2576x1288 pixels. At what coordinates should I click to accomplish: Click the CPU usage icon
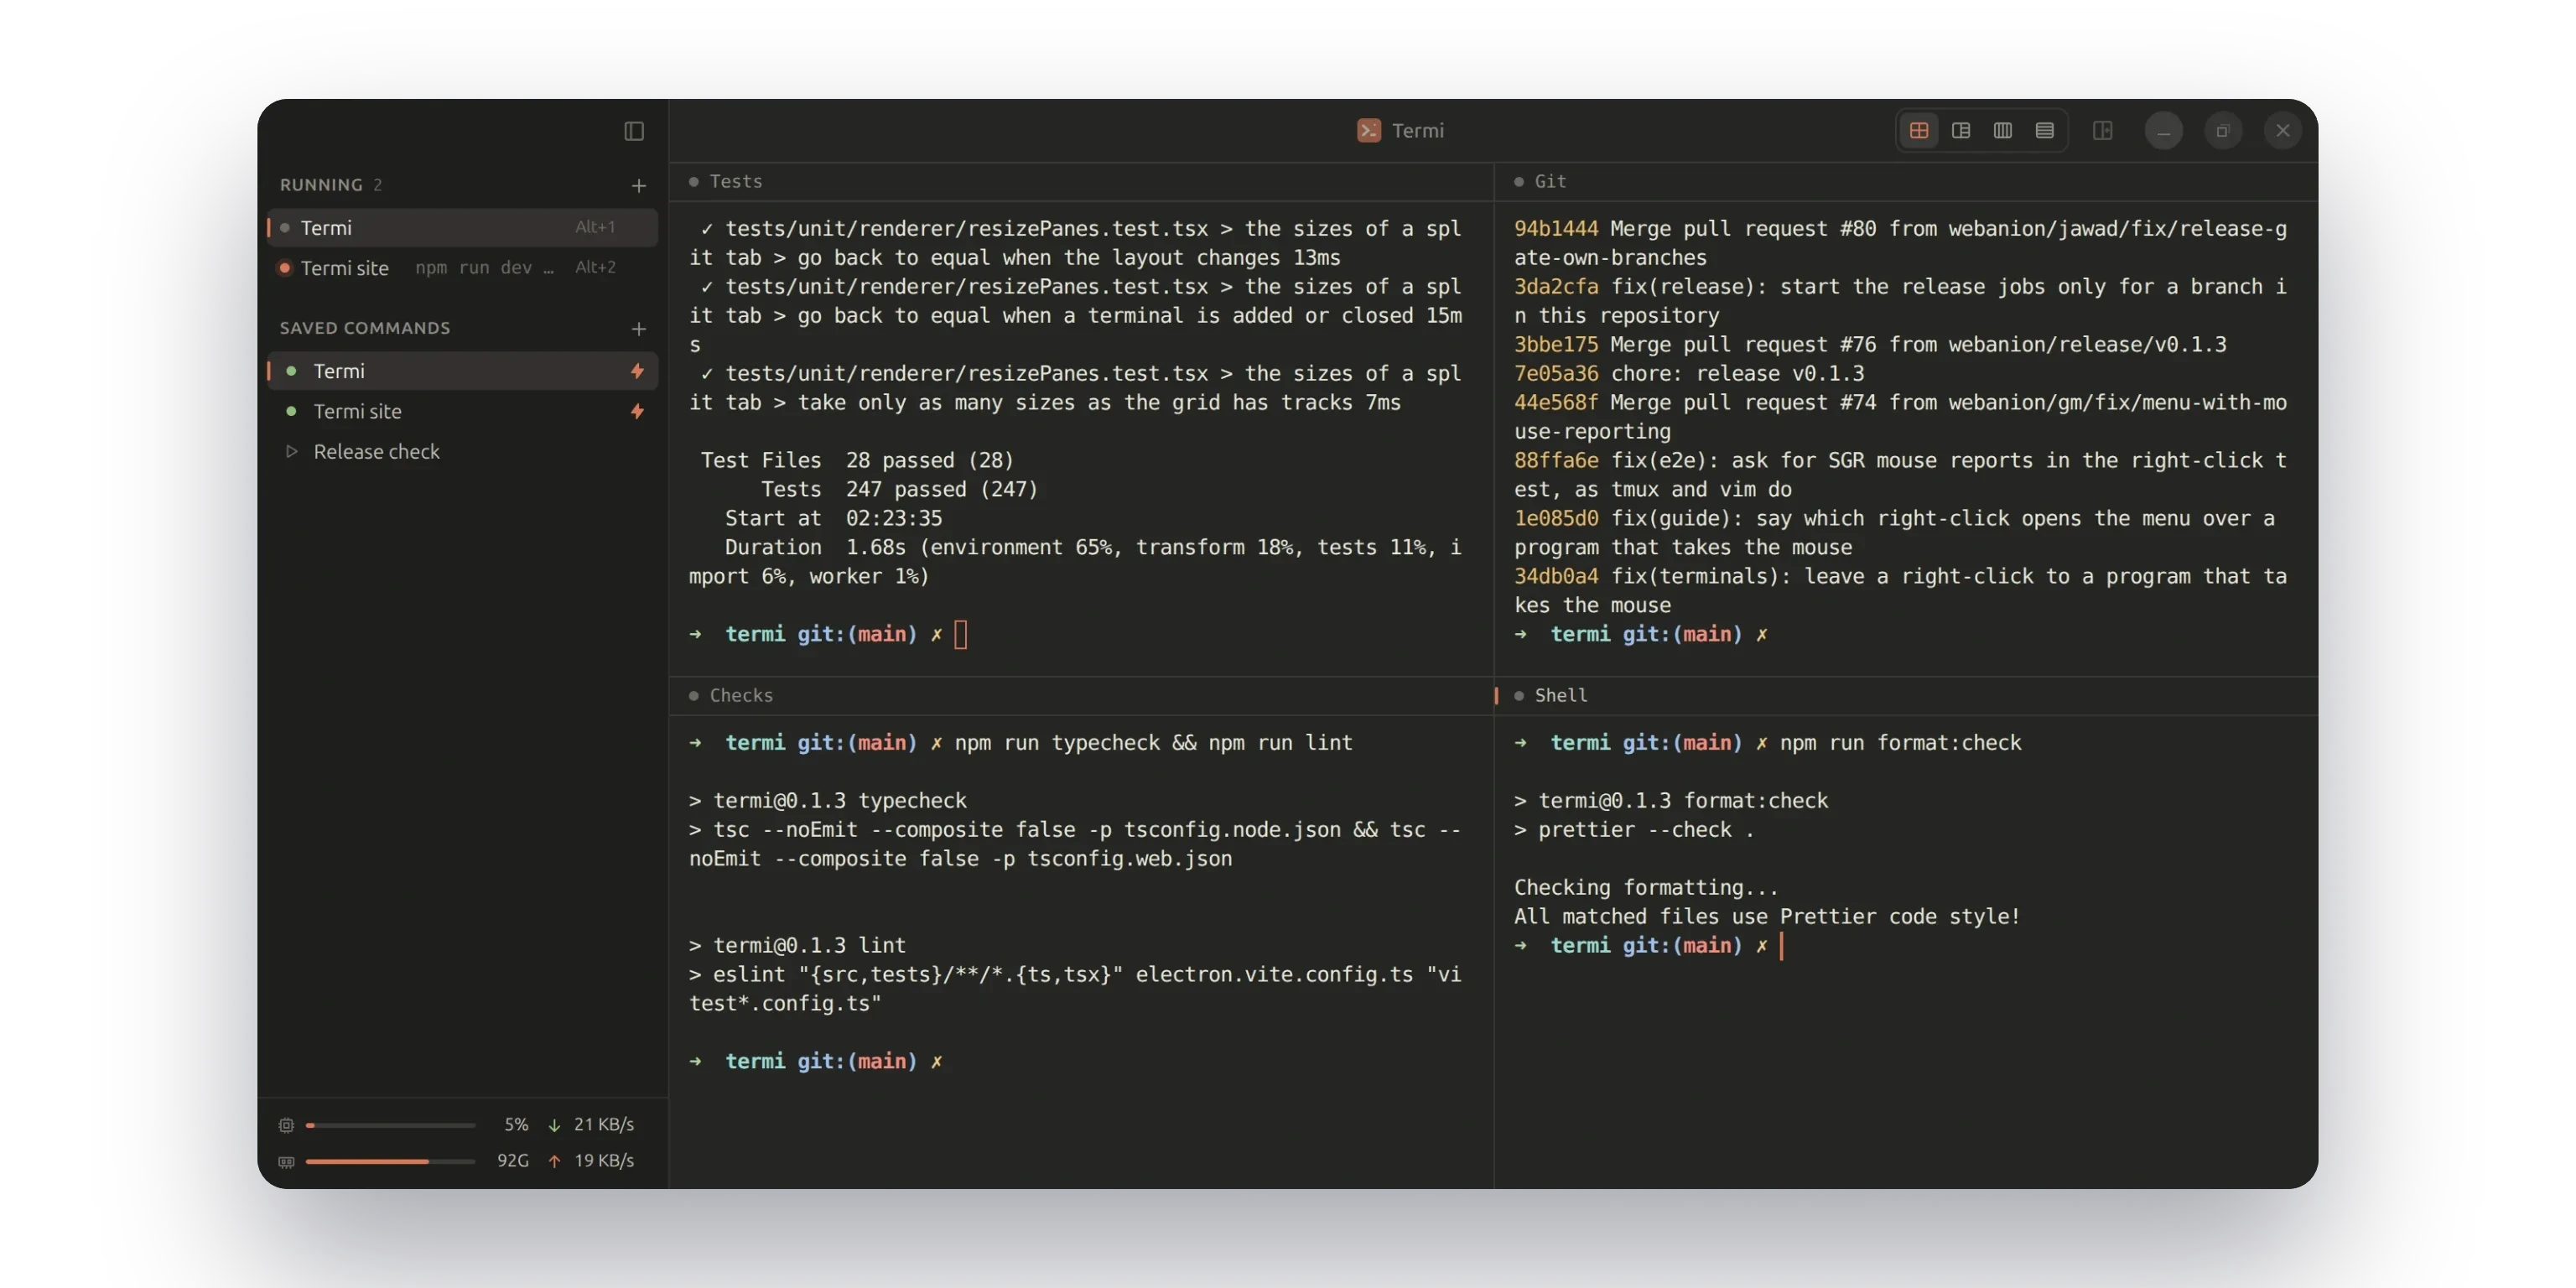pyautogui.click(x=286, y=1125)
